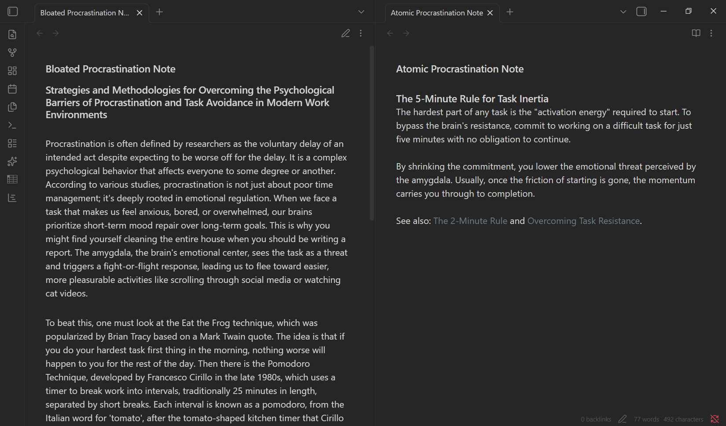Image resolution: width=726 pixels, height=426 pixels.
Task: Click the calendar daily note ribbon icon
Action: point(12,89)
